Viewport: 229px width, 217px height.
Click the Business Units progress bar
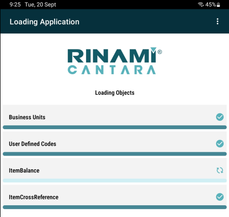point(114,127)
